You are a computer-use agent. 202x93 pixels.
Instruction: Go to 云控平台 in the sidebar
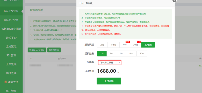(11, 38)
